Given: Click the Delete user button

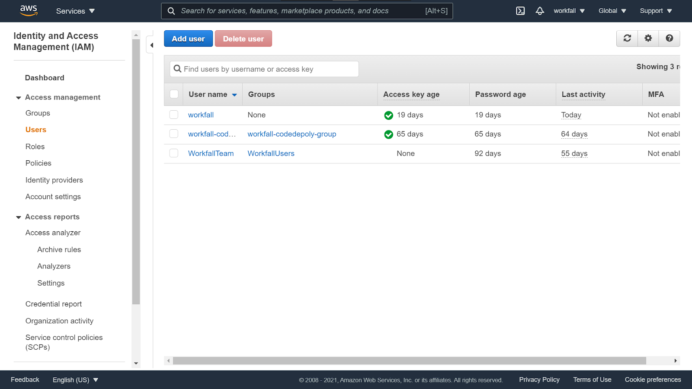Looking at the screenshot, I should [243, 38].
